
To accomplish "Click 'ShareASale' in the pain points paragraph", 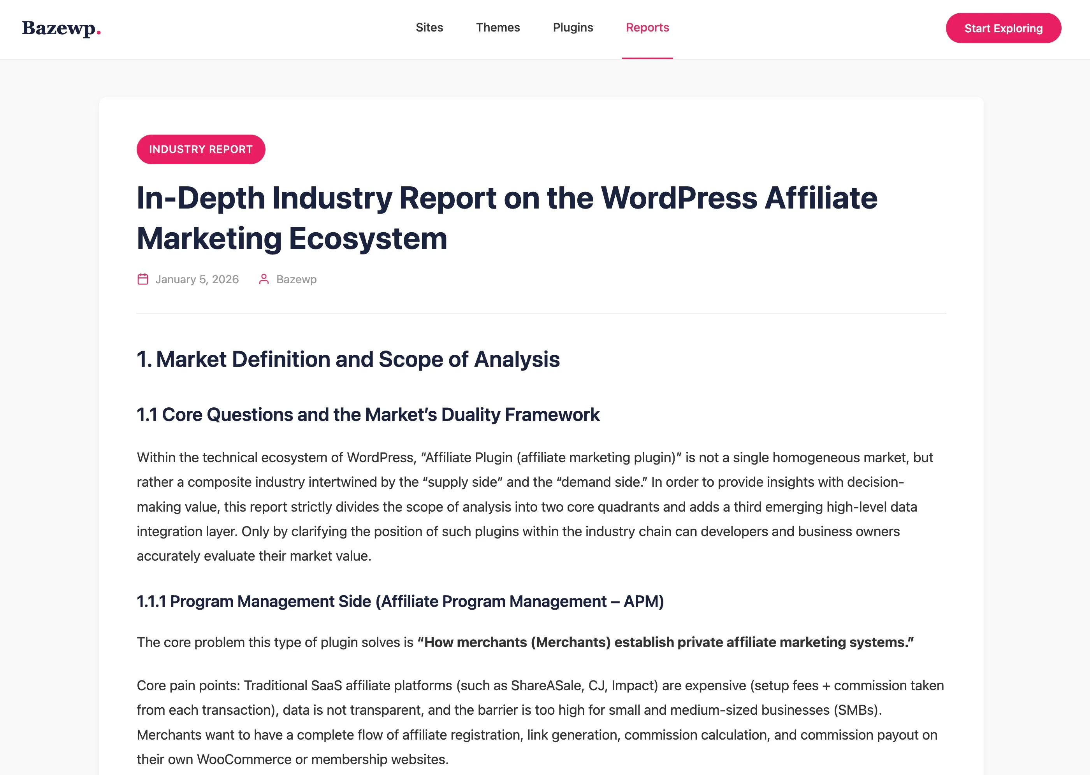I will (x=546, y=686).
